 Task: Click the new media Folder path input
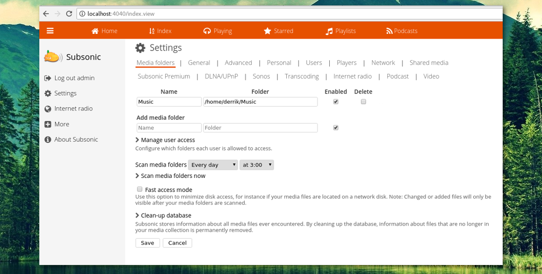261,128
